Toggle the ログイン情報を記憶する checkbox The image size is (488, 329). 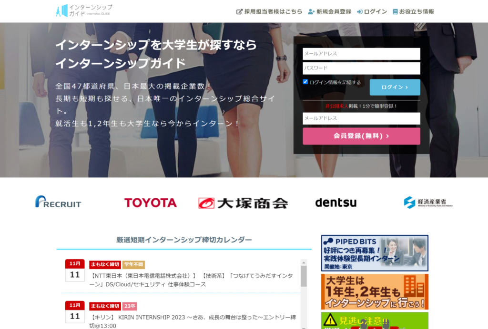pyautogui.click(x=305, y=82)
